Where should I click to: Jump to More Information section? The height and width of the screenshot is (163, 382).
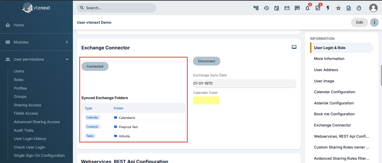(x=329, y=59)
